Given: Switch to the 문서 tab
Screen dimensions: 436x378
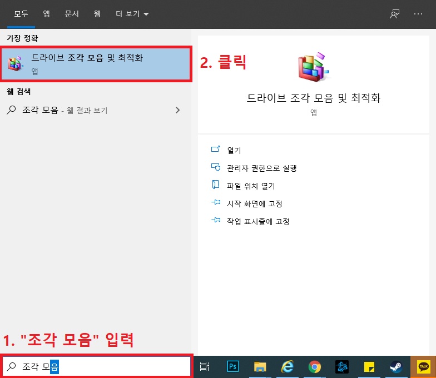Looking at the screenshot, I should point(72,13).
